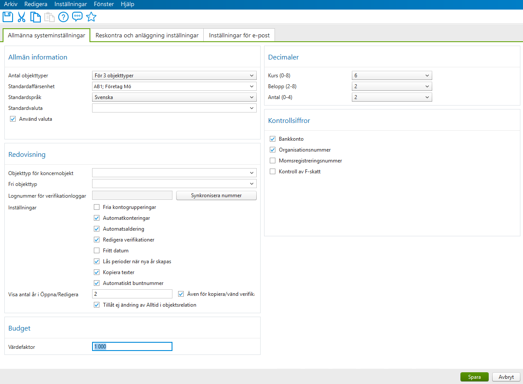Click the Synkronisera nummer button

pos(216,195)
